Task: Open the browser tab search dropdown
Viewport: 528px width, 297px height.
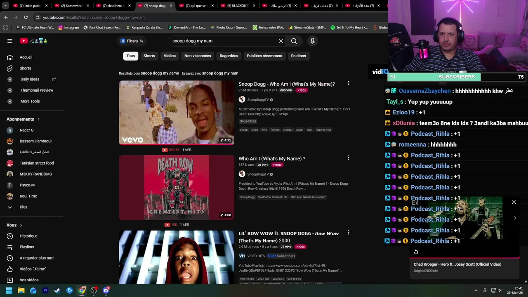Action: pyautogui.click(x=5, y=5)
